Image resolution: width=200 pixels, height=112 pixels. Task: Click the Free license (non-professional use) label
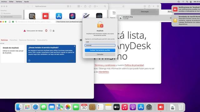tap(69, 22)
